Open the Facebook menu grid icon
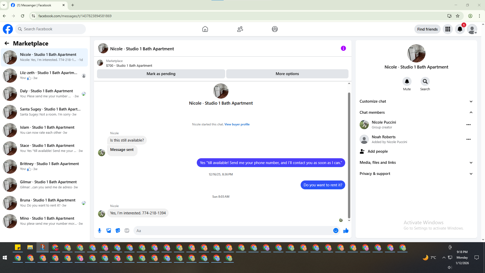 click(448, 29)
